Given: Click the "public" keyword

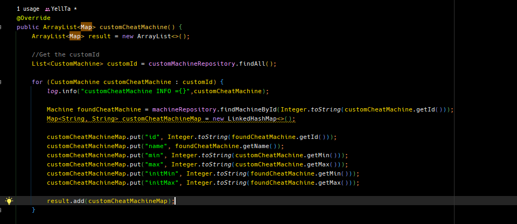Looking at the screenshot, I should point(28,27).
